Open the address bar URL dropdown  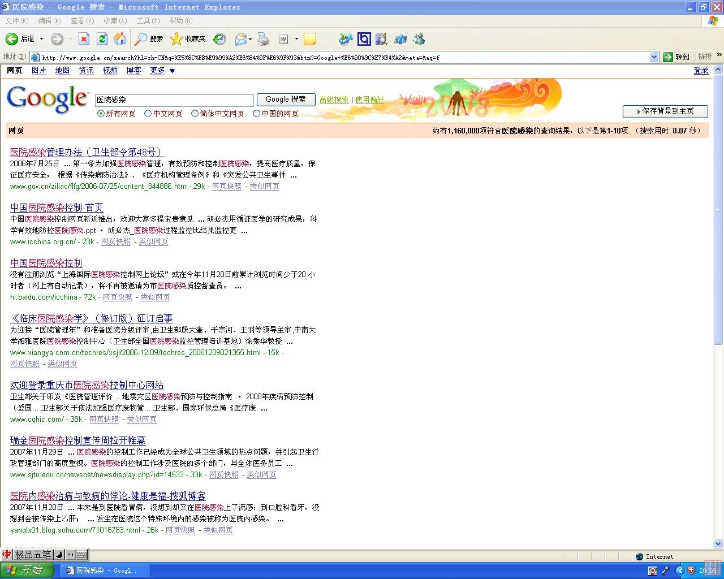(654, 57)
